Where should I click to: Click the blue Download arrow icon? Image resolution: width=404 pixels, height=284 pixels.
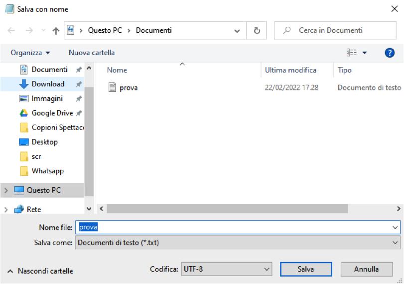pos(24,84)
